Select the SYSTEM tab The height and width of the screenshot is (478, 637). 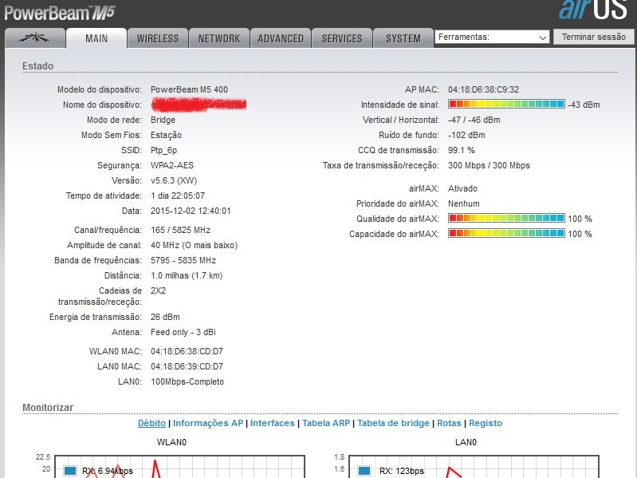(403, 38)
